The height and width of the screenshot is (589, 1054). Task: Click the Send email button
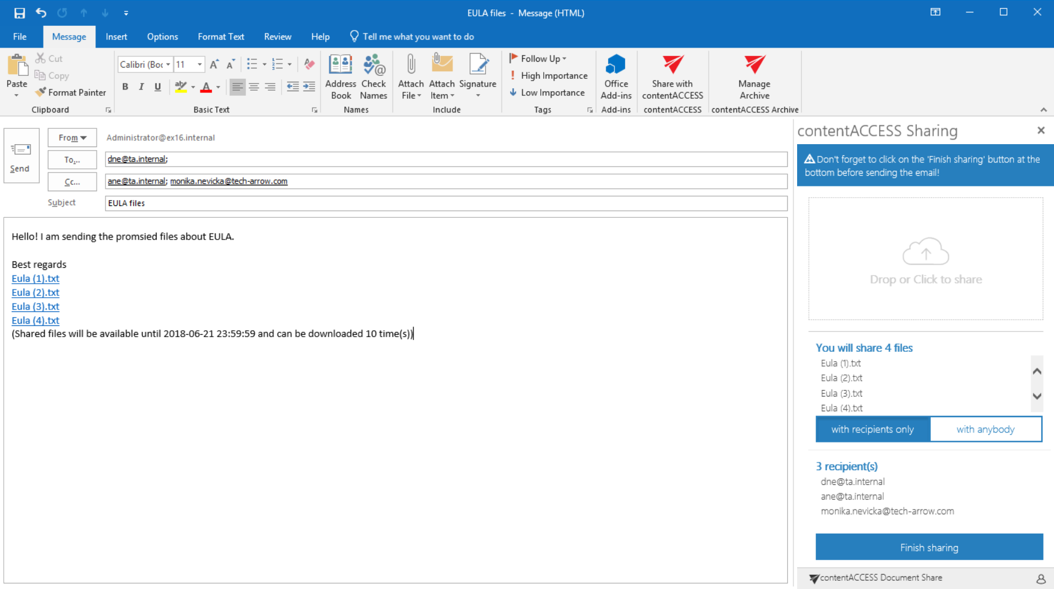(21, 156)
